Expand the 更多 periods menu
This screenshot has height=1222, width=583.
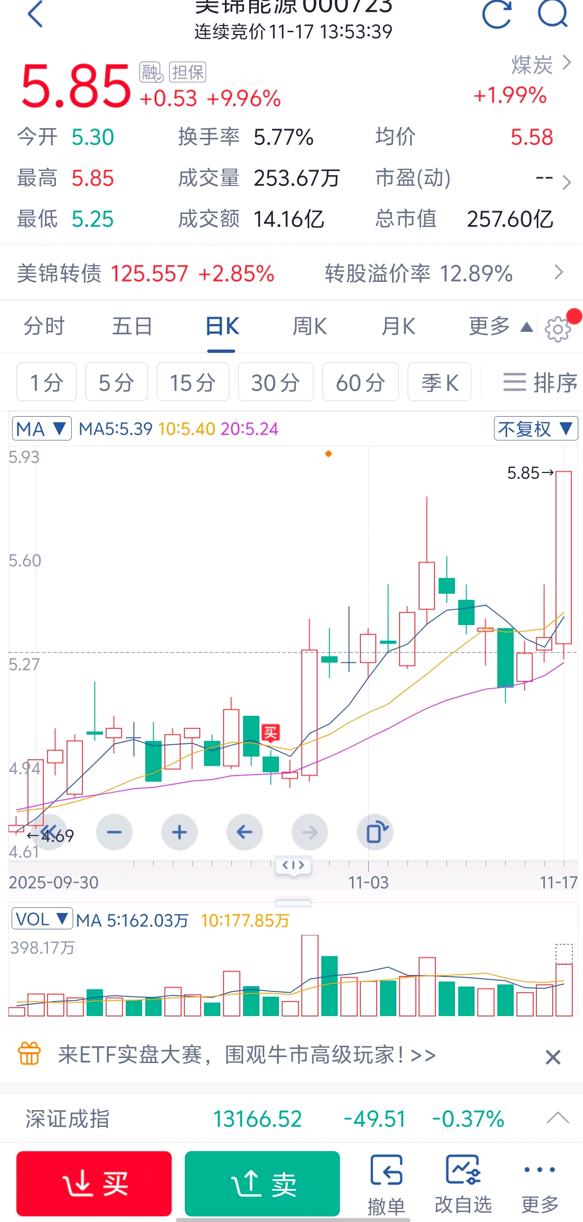500,326
